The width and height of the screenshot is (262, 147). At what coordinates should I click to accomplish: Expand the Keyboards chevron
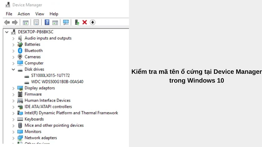click(x=13, y=120)
